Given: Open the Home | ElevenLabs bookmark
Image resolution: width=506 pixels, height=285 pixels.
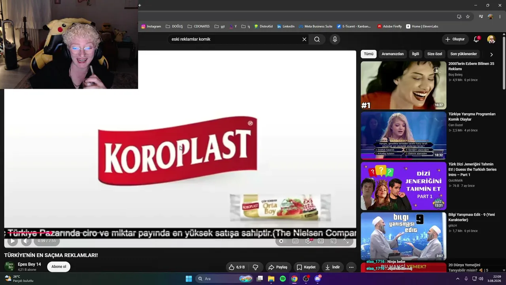Looking at the screenshot, I should (x=422, y=27).
